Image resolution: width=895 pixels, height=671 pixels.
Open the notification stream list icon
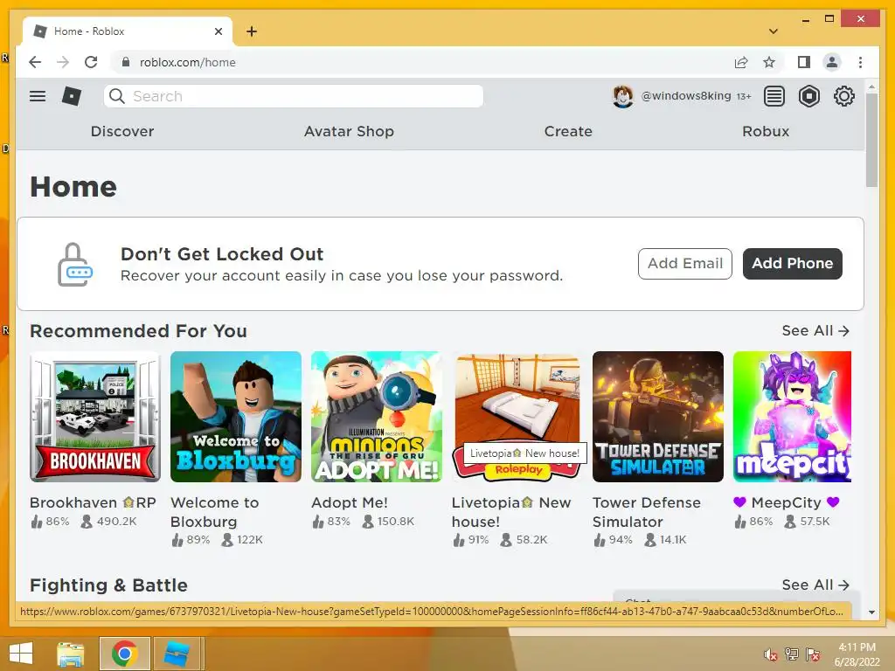(x=774, y=96)
